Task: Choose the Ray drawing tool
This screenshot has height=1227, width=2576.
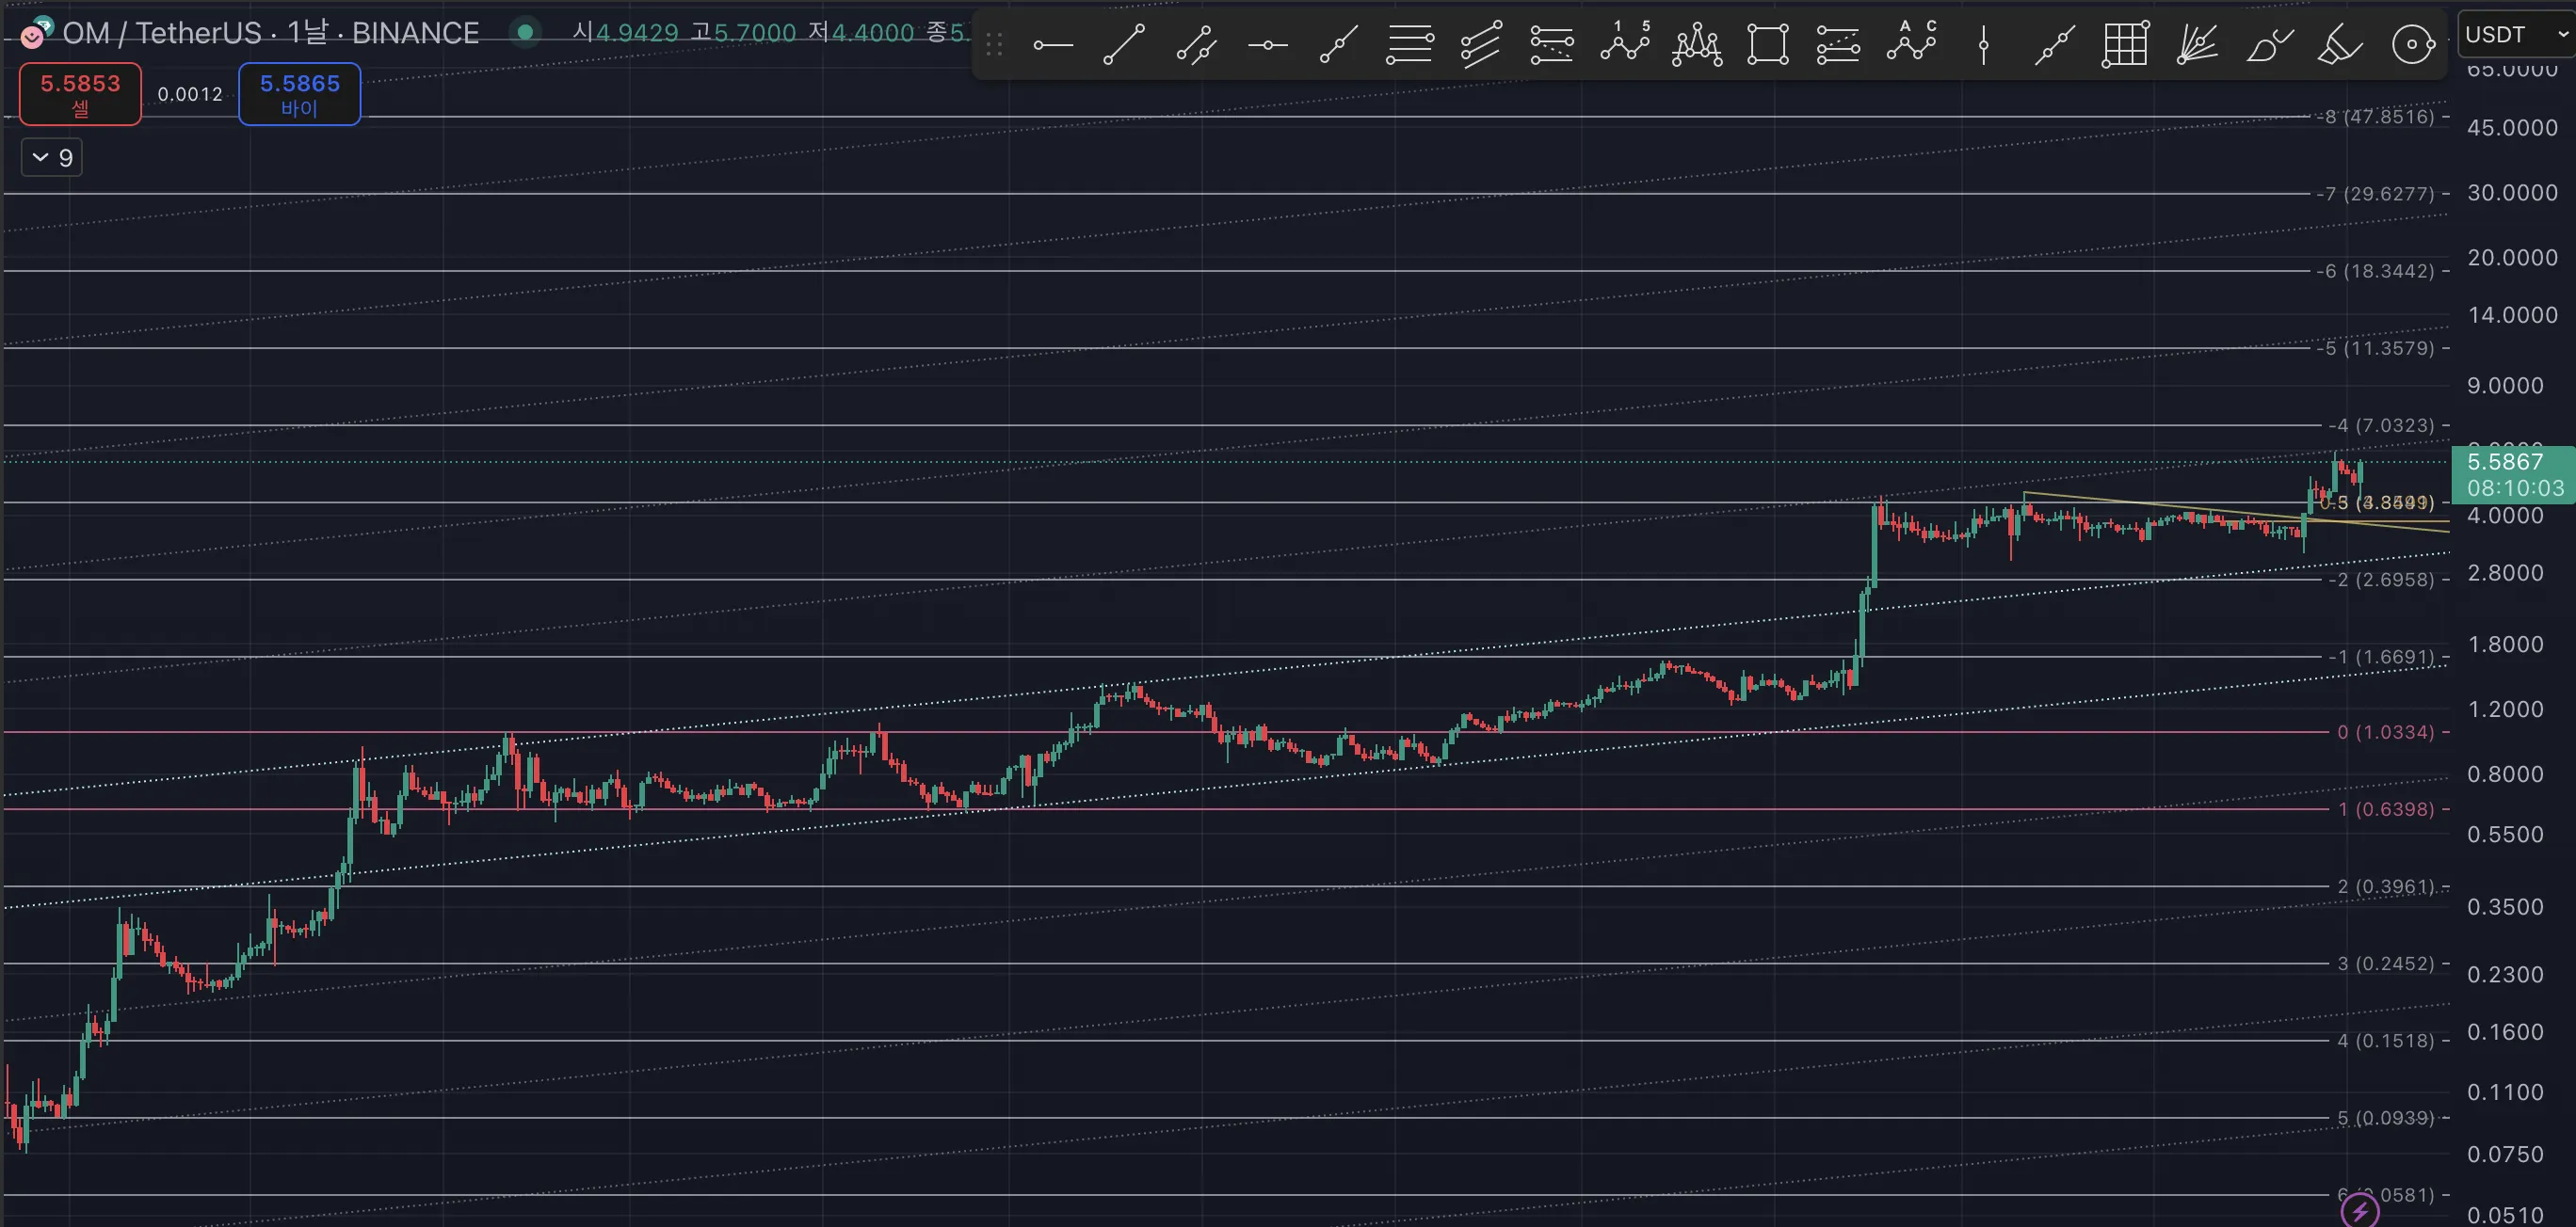Action: 1339,45
